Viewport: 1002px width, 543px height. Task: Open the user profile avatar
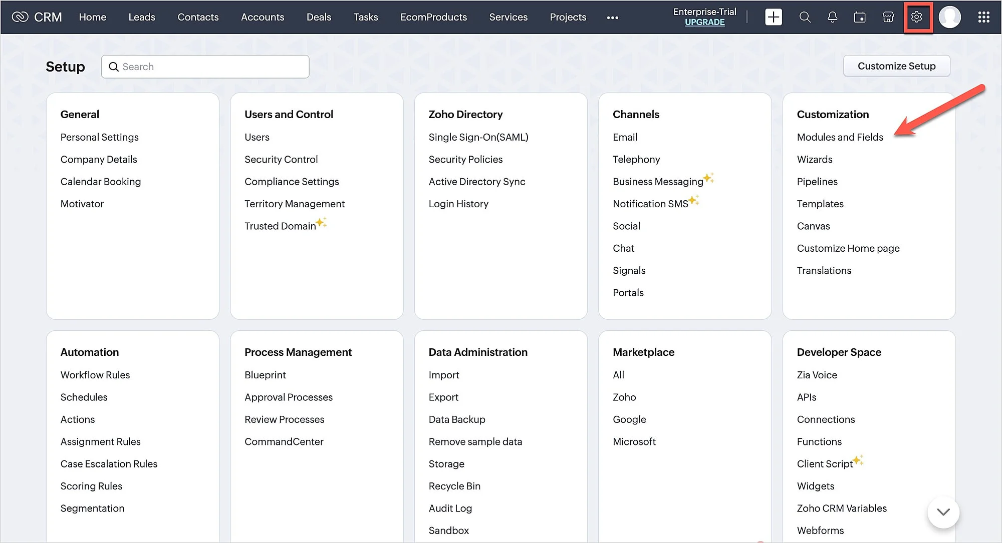tap(949, 17)
